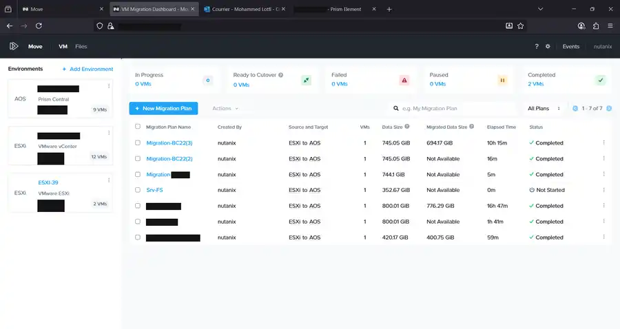
Task: Open the help question mark icon
Action: coord(537,46)
